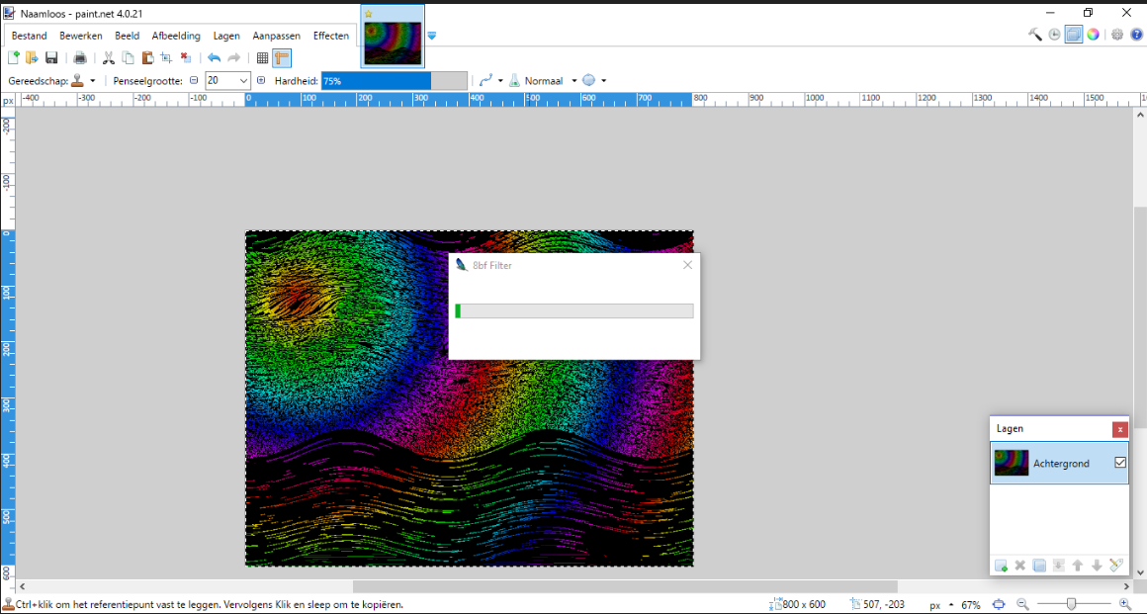Print the image with the printer icon
Image resolution: width=1147 pixels, height=614 pixels.
click(80, 57)
